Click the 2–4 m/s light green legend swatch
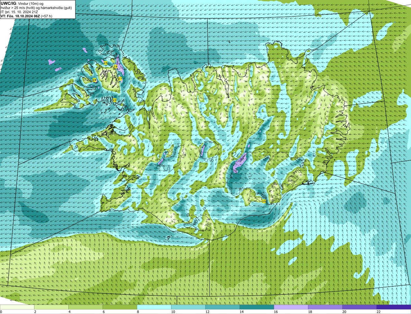Image resolution: width=411 pixels, height=314 pixels. point(51,307)
